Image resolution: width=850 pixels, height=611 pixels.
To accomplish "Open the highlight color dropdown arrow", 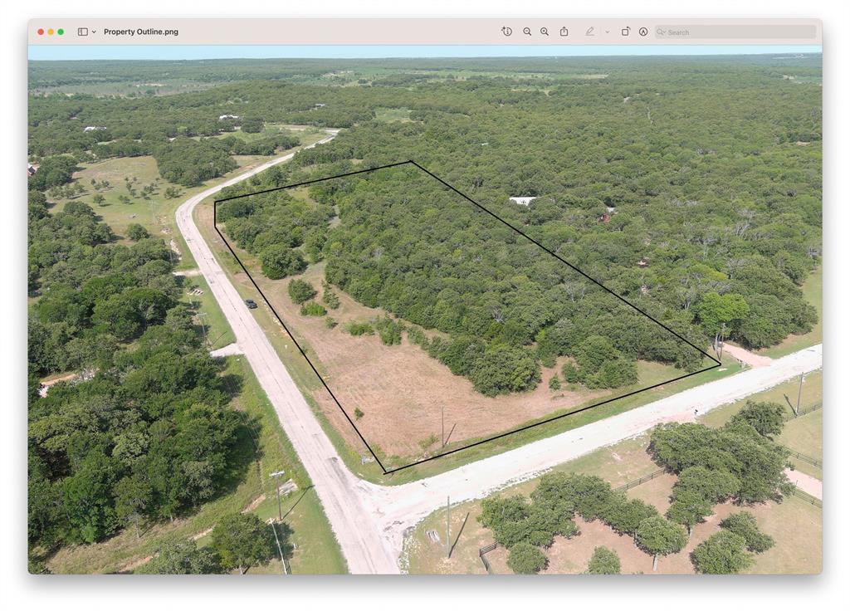I will (x=607, y=32).
